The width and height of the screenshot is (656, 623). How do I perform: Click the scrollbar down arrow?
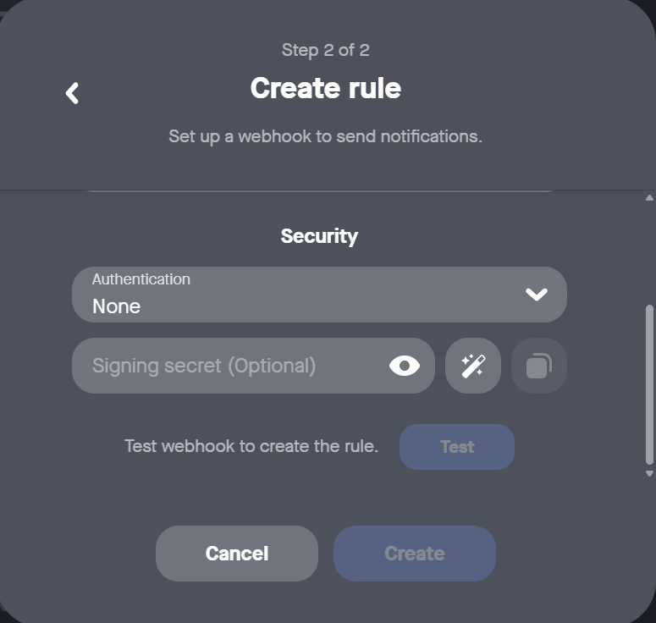tap(649, 473)
